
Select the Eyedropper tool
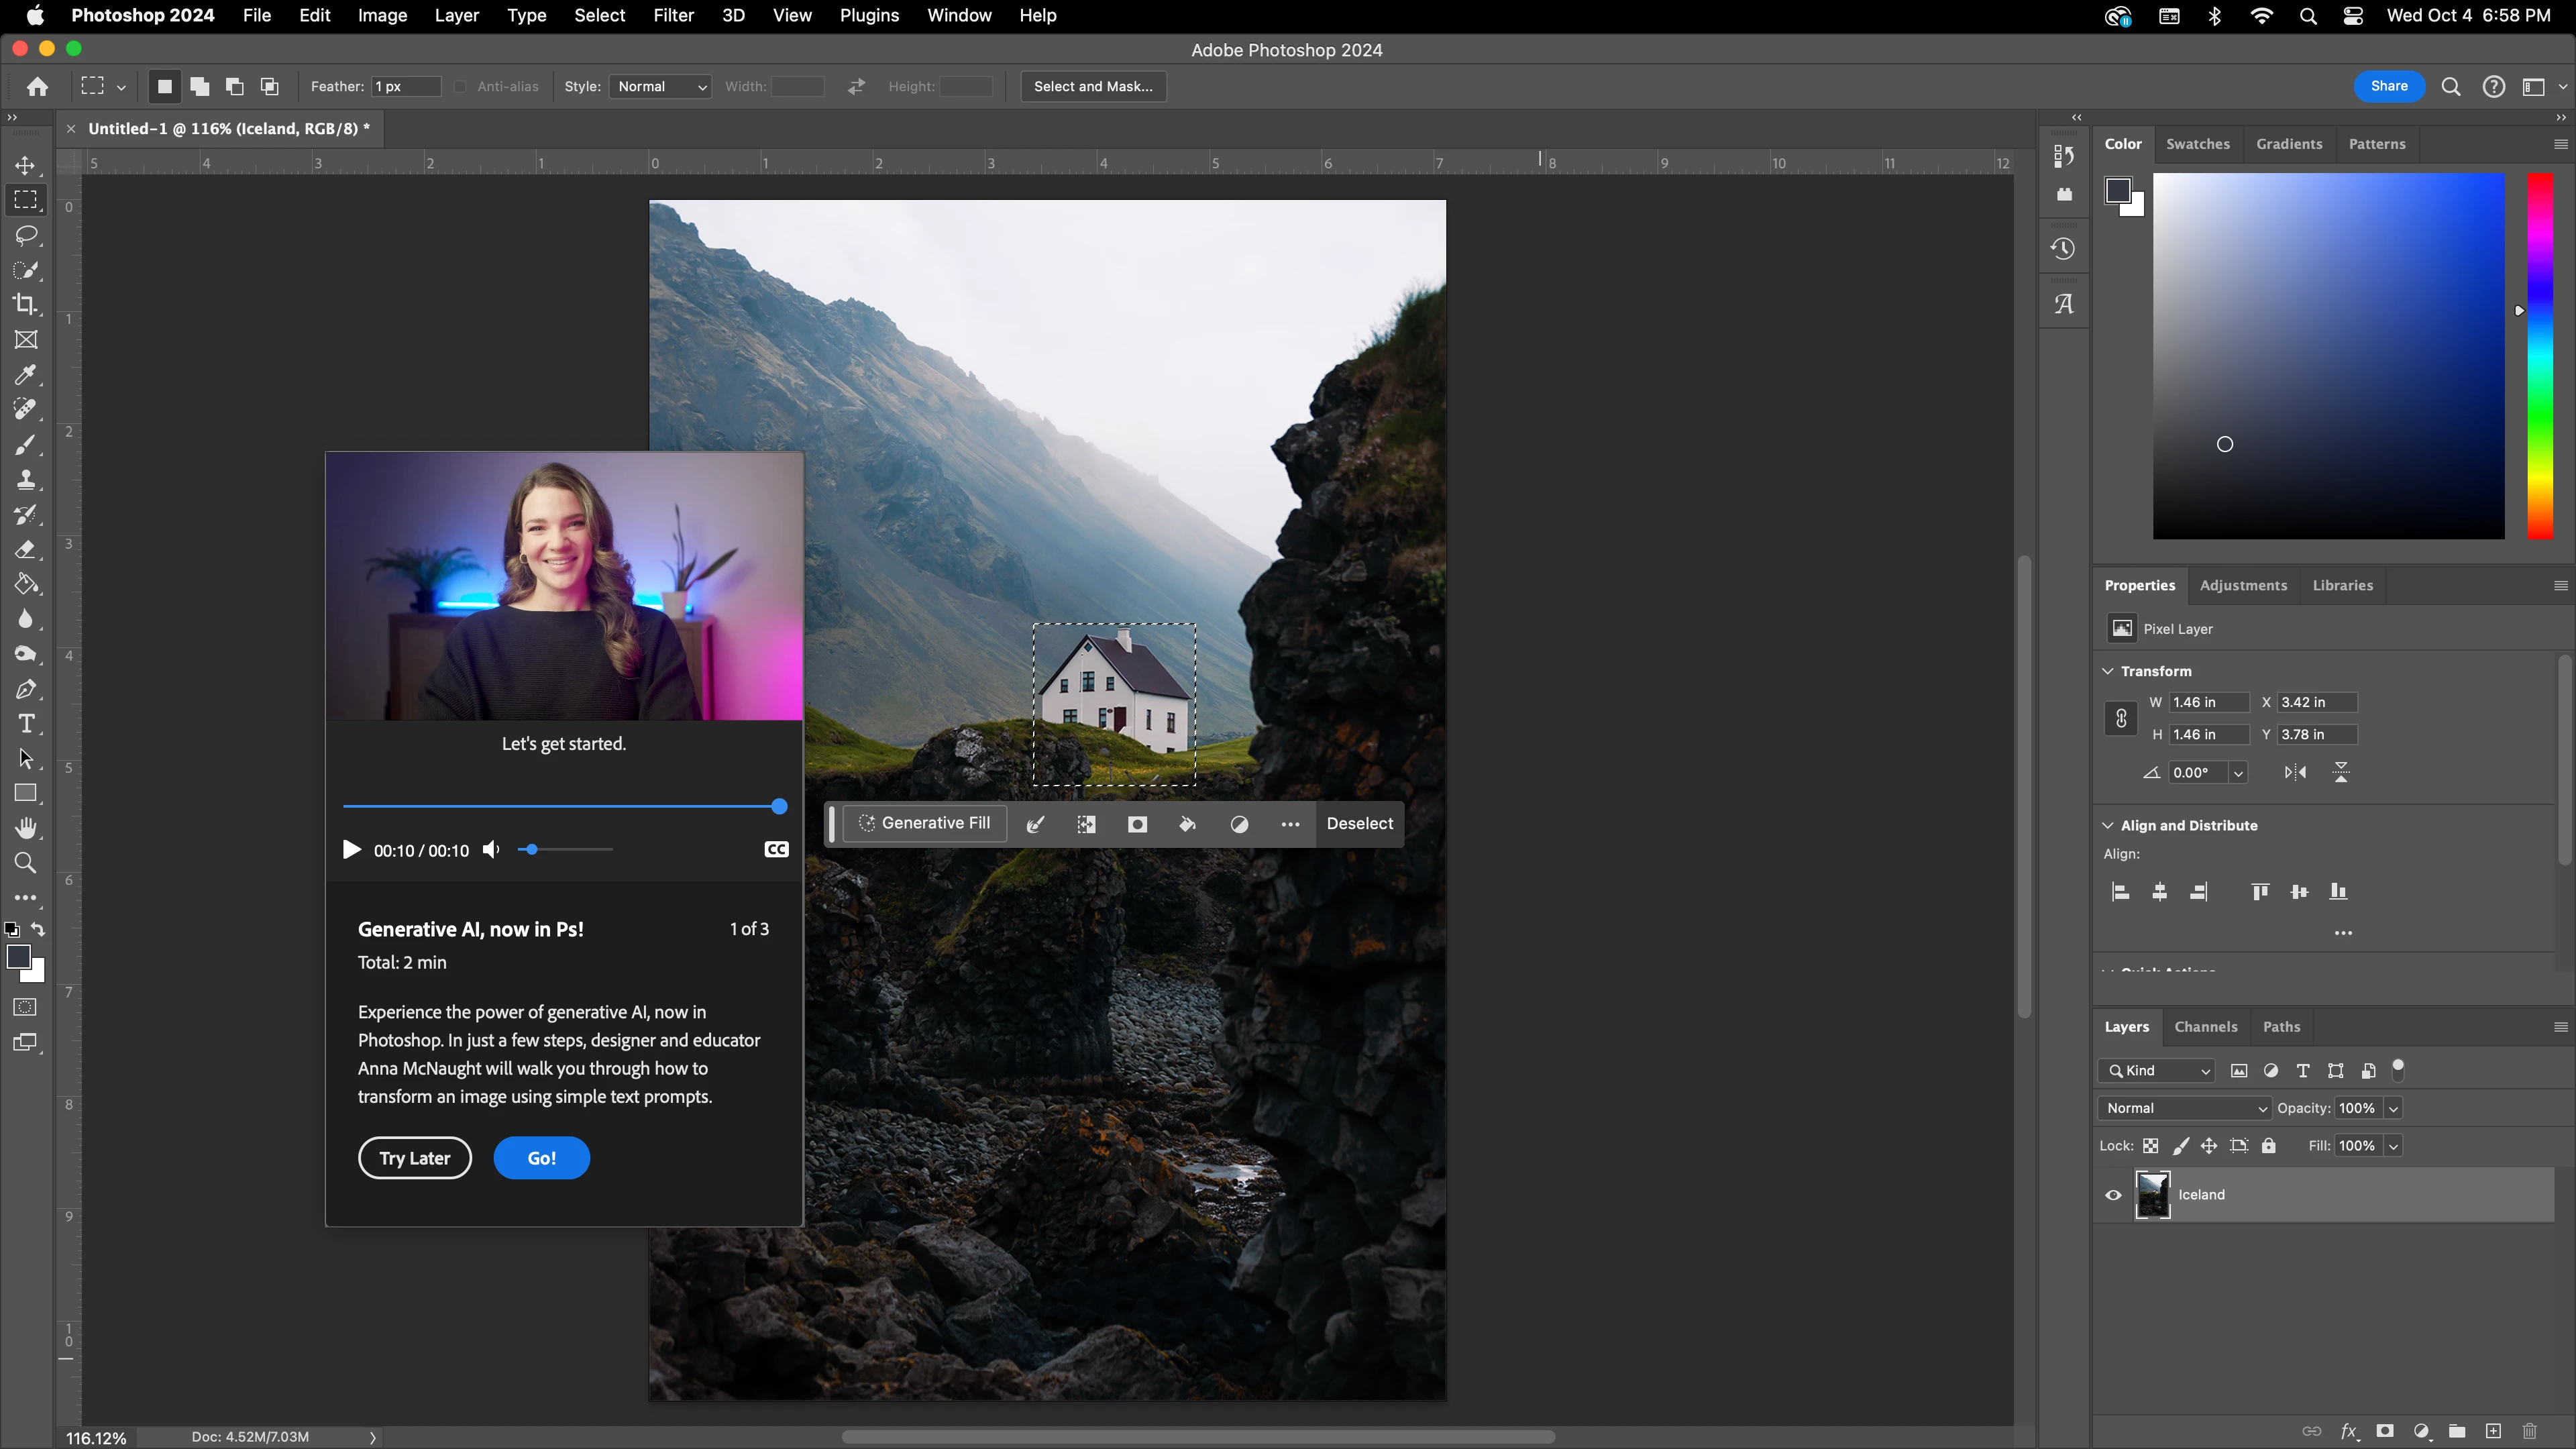(x=26, y=375)
